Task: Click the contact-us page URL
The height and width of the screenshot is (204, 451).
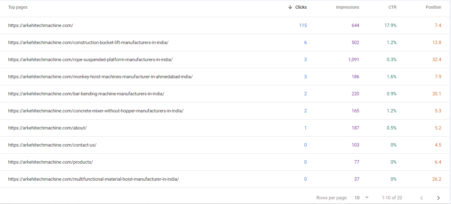Action: click(52, 145)
